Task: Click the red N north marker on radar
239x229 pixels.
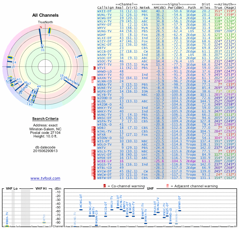Action: 41,27
